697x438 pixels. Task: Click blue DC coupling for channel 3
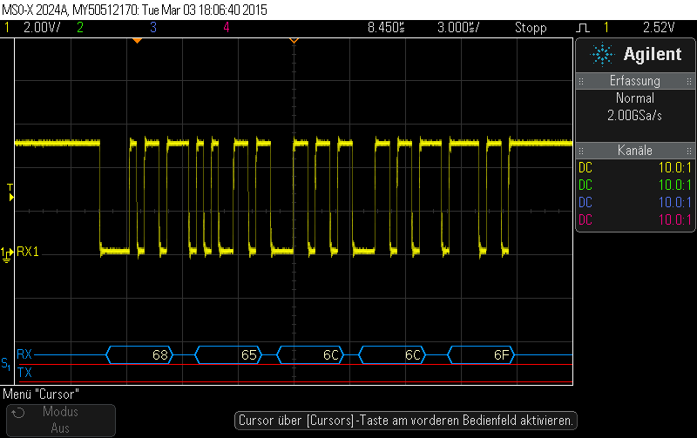click(x=585, y=202)
